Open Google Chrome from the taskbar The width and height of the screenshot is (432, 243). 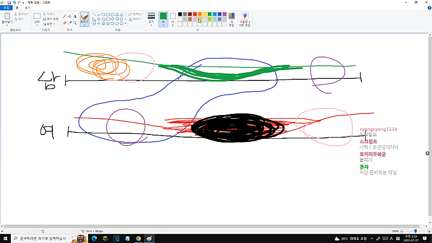pos(138,239)
